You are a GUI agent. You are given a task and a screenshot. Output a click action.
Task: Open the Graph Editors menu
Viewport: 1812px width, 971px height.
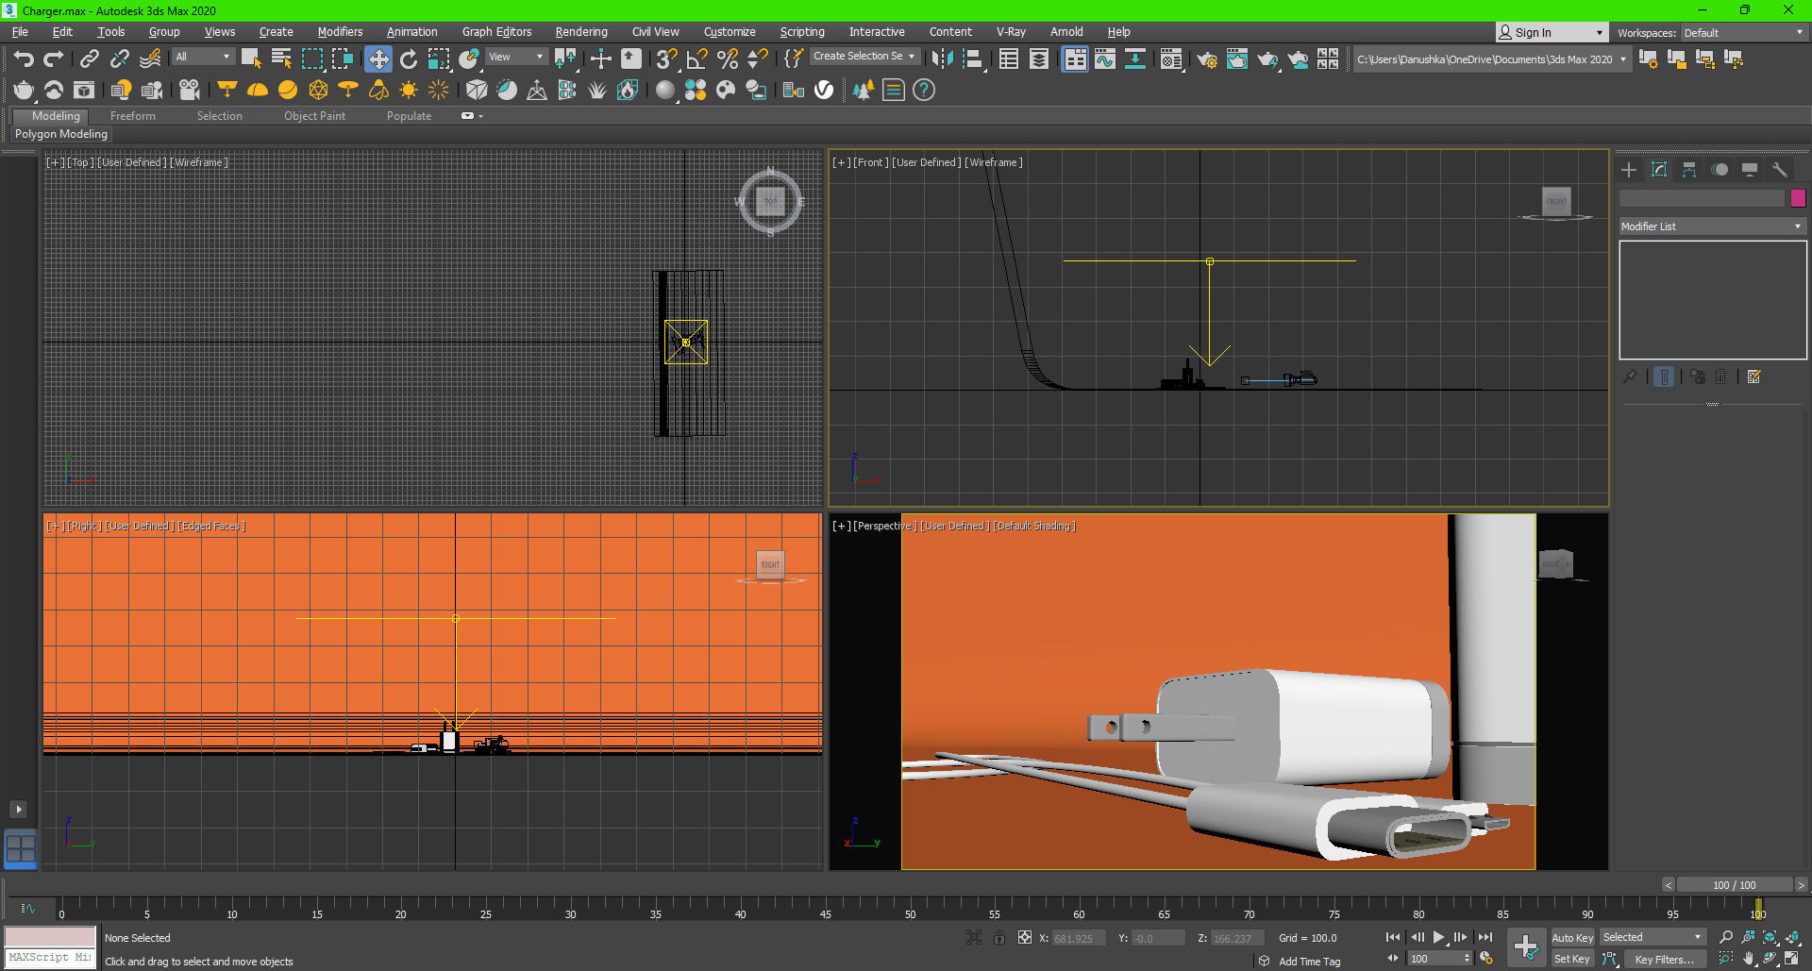[496, 32]
